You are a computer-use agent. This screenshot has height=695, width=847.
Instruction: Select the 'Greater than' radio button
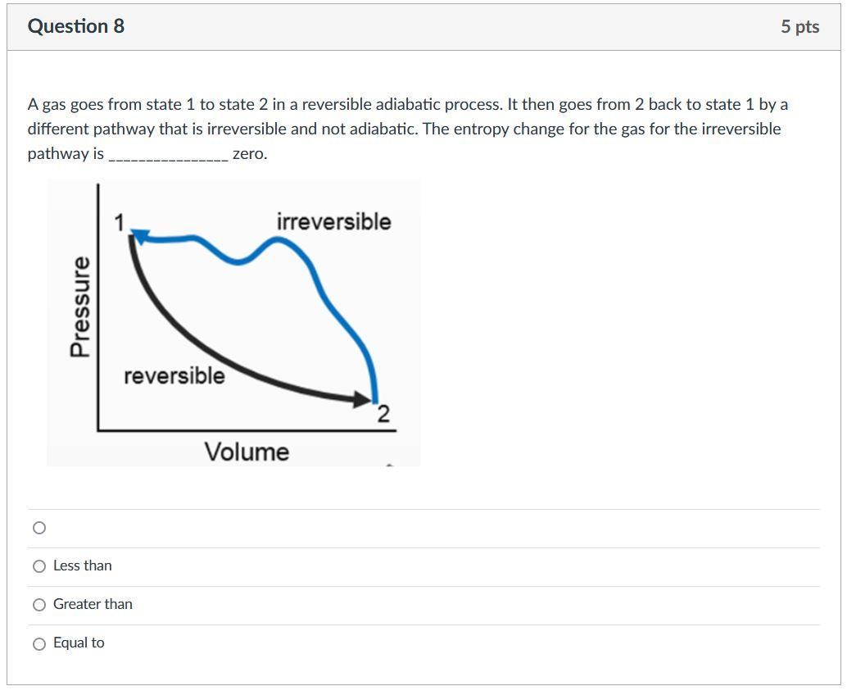coord(38,604)
